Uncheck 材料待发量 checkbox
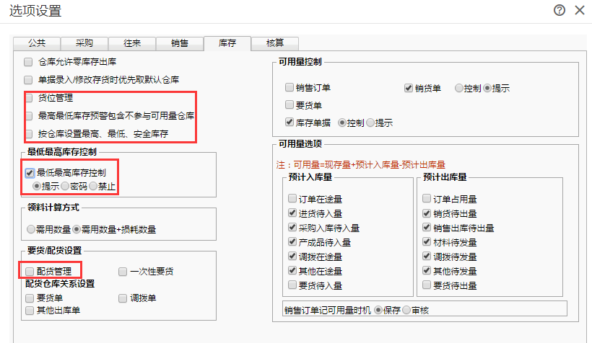592x343 pixels. click(x=427, y=241)
